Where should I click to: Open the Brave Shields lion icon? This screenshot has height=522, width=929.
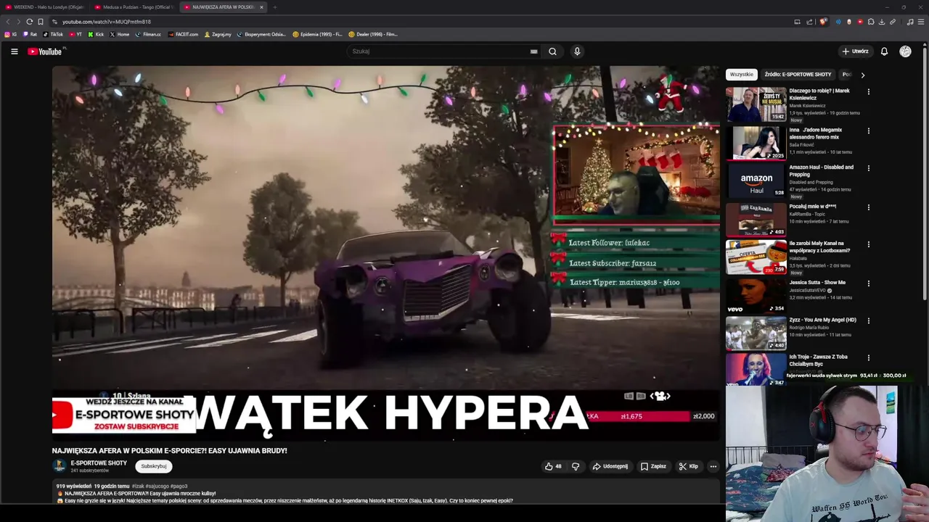pyautogui.click(x=822, y=22)
